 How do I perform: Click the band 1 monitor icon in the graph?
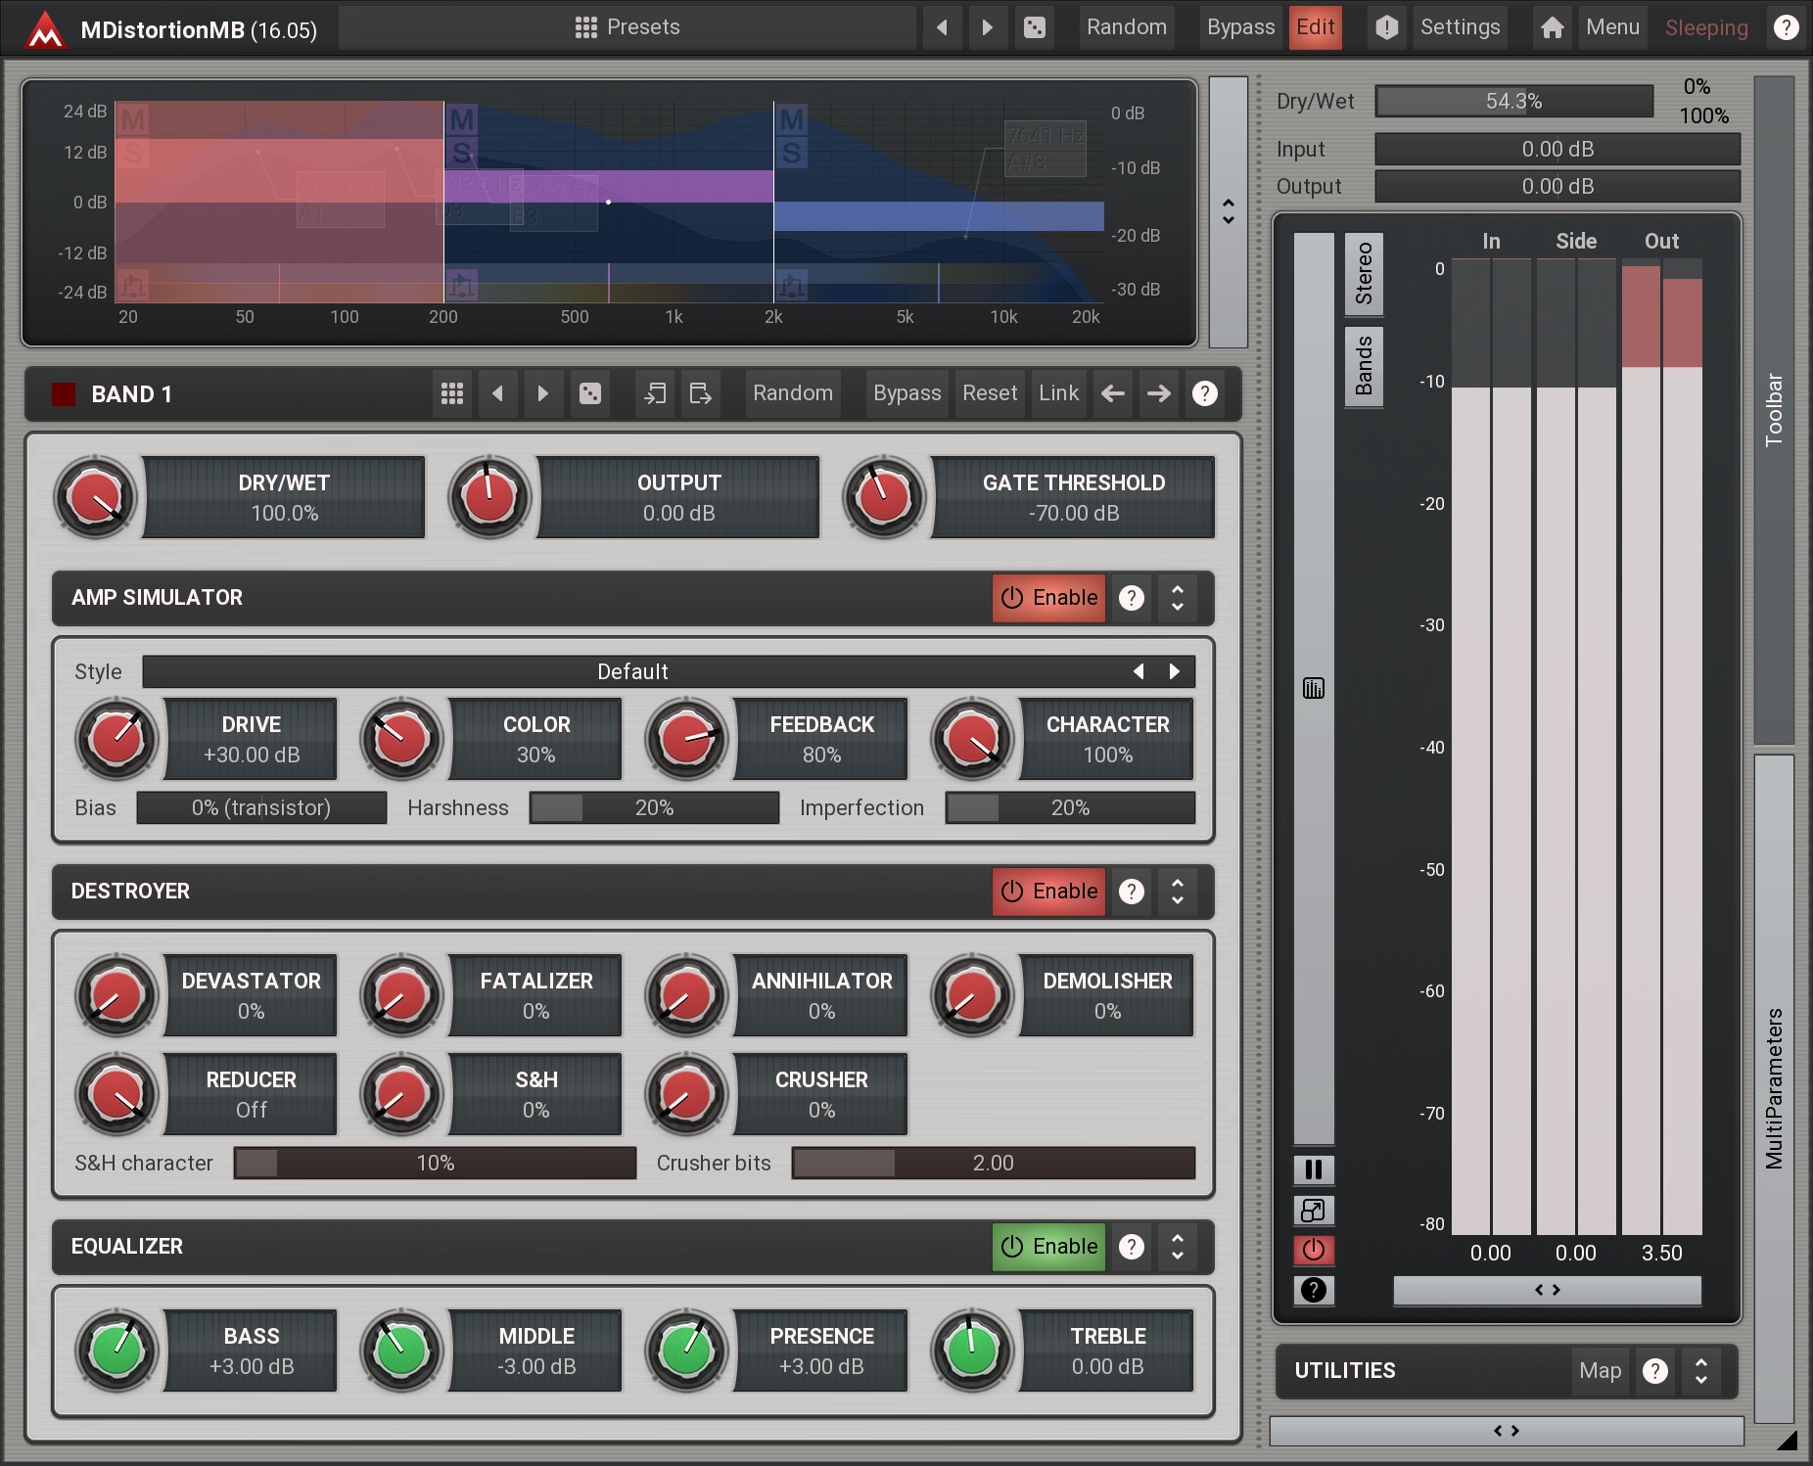(x=133, y=286)
